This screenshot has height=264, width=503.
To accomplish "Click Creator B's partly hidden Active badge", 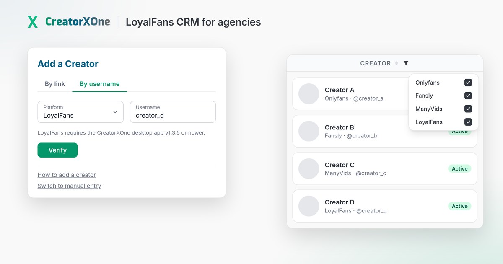I will (459, 132).
